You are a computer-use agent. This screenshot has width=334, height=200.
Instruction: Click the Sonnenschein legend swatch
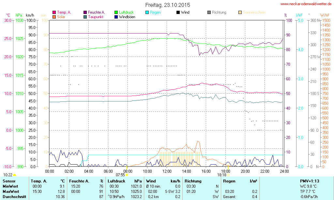240,12
